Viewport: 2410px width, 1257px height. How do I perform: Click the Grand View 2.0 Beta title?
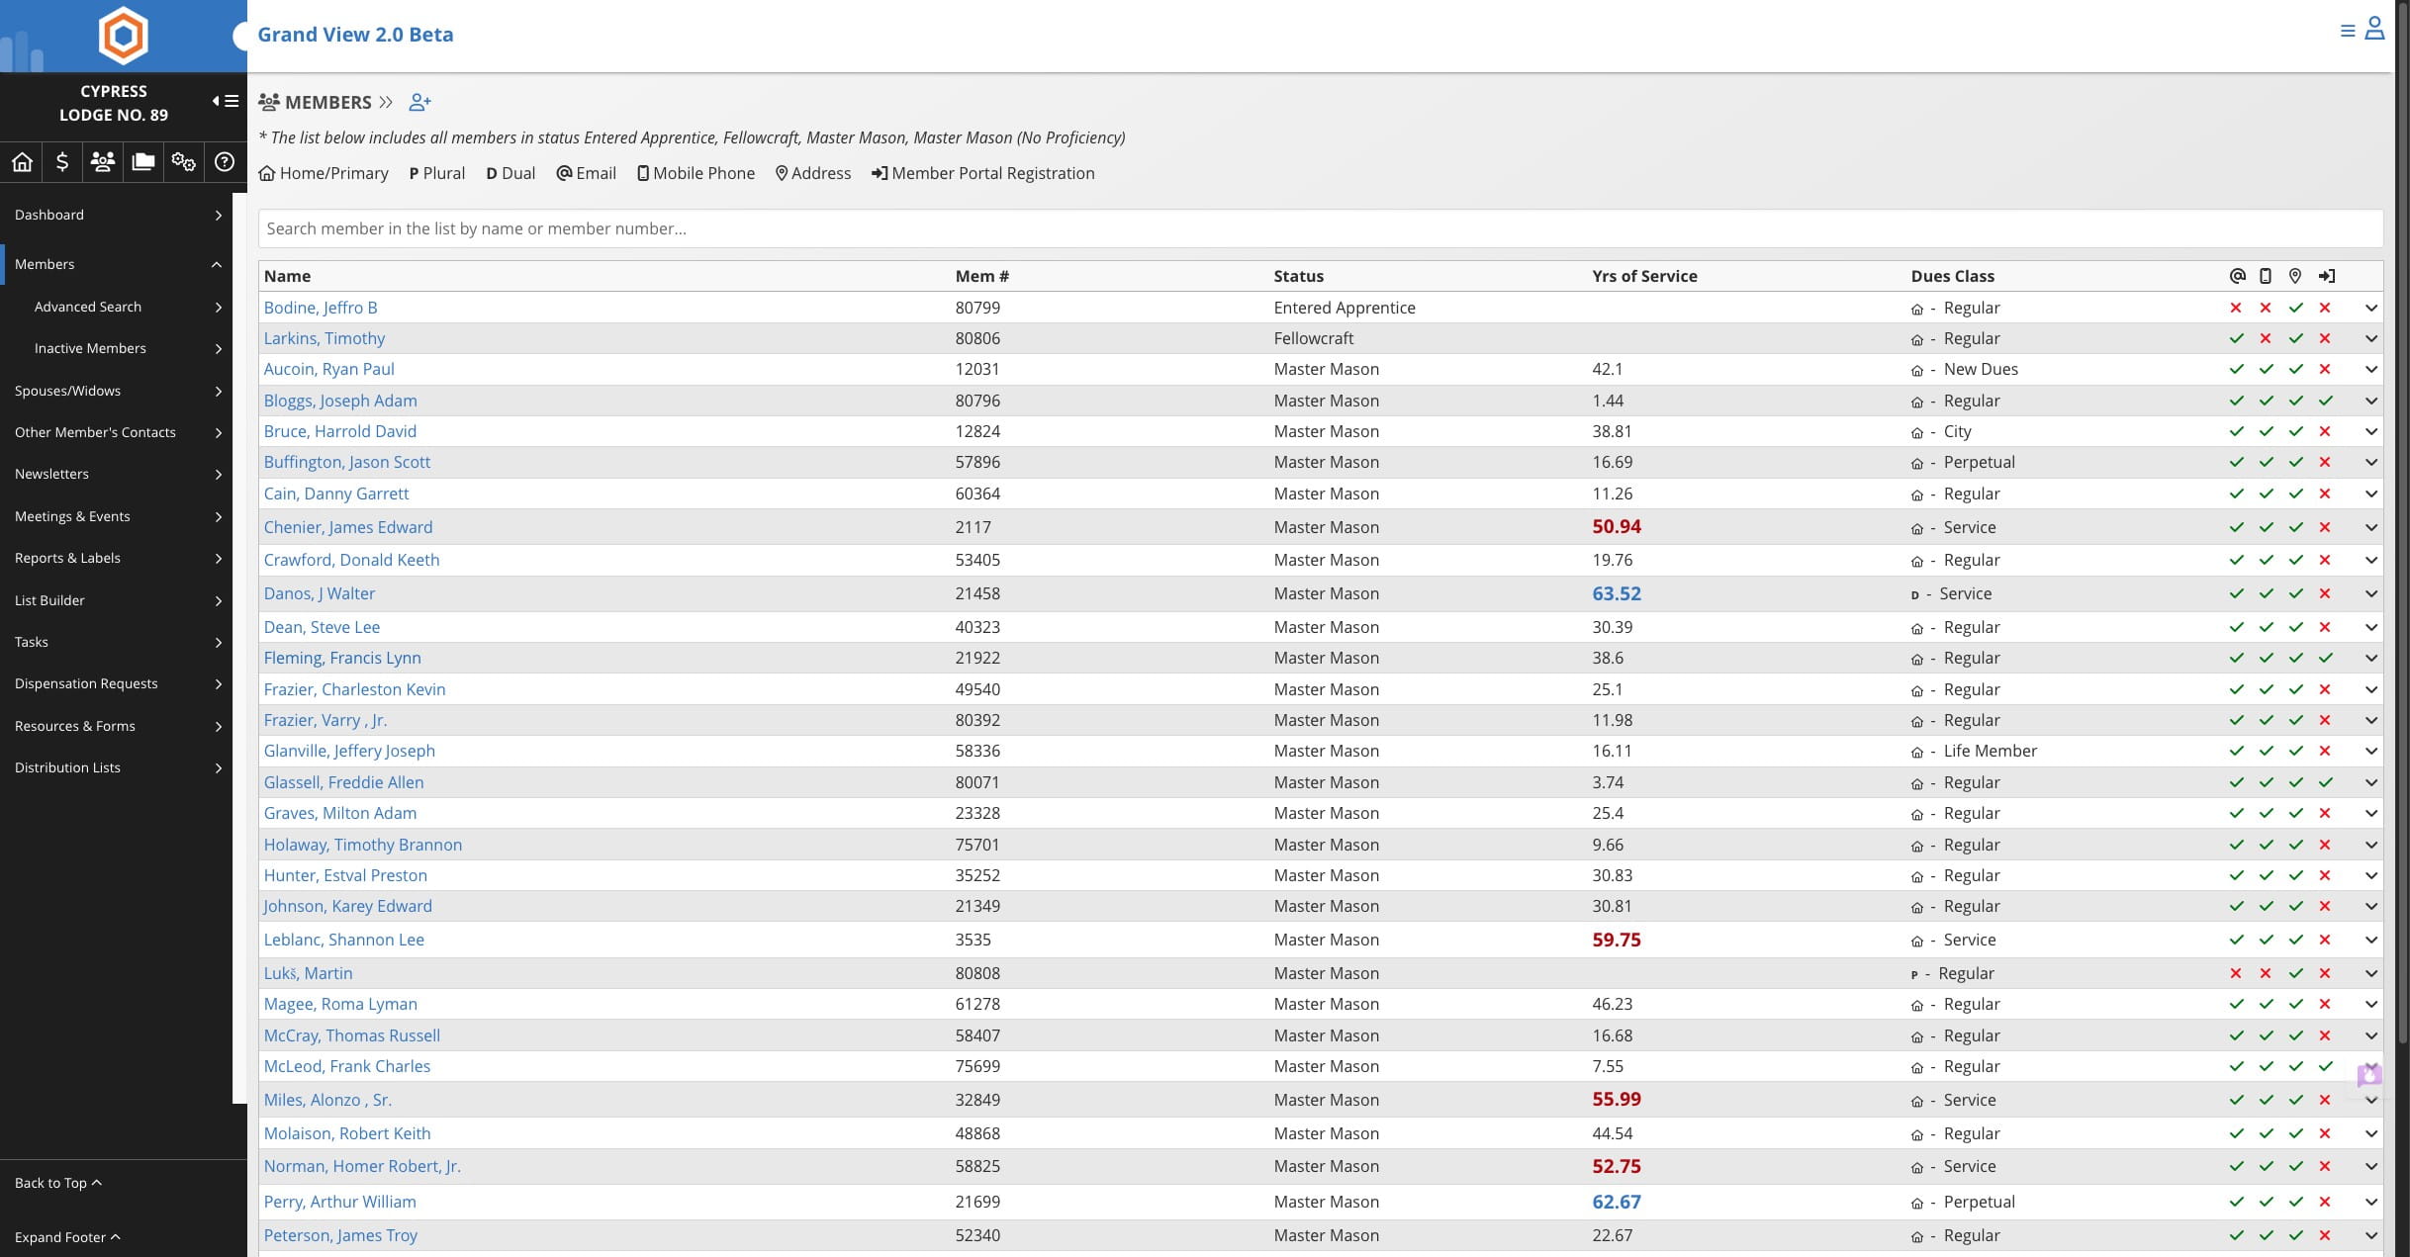[x=355, y=35]
